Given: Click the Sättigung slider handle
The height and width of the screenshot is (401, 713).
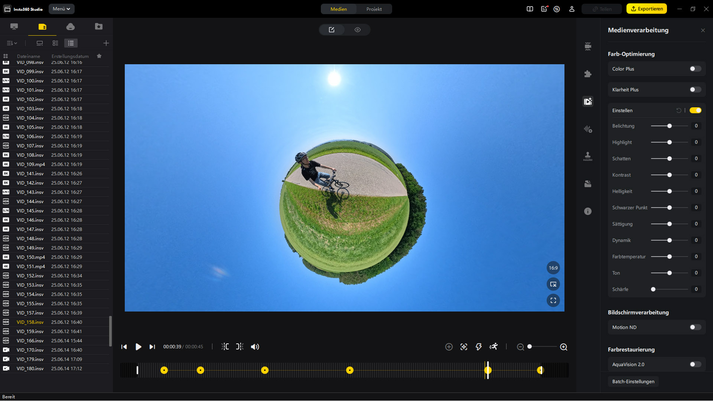Looking at the screenshot, I should [670, 224].
